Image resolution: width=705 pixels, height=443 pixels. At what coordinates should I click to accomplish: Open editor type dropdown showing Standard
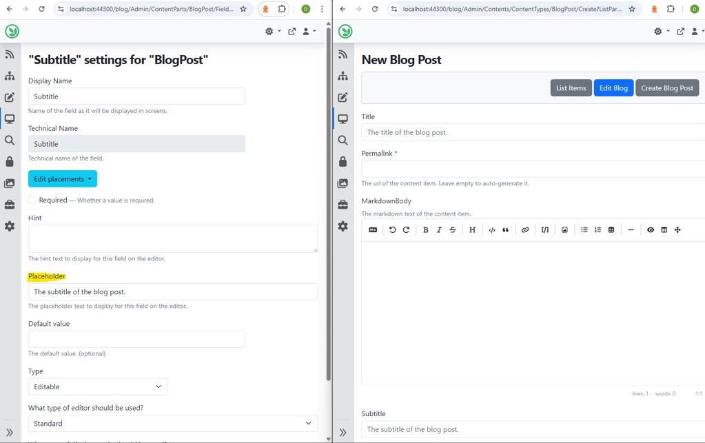pyautogui.click(x=173, y=424)
